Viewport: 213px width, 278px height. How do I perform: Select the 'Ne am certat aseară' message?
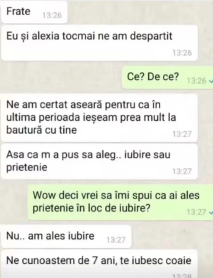99,118
